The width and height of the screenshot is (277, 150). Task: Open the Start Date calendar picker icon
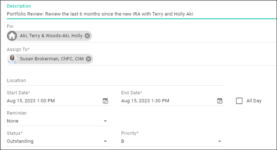pyautogui.click(x=105, y=101)
